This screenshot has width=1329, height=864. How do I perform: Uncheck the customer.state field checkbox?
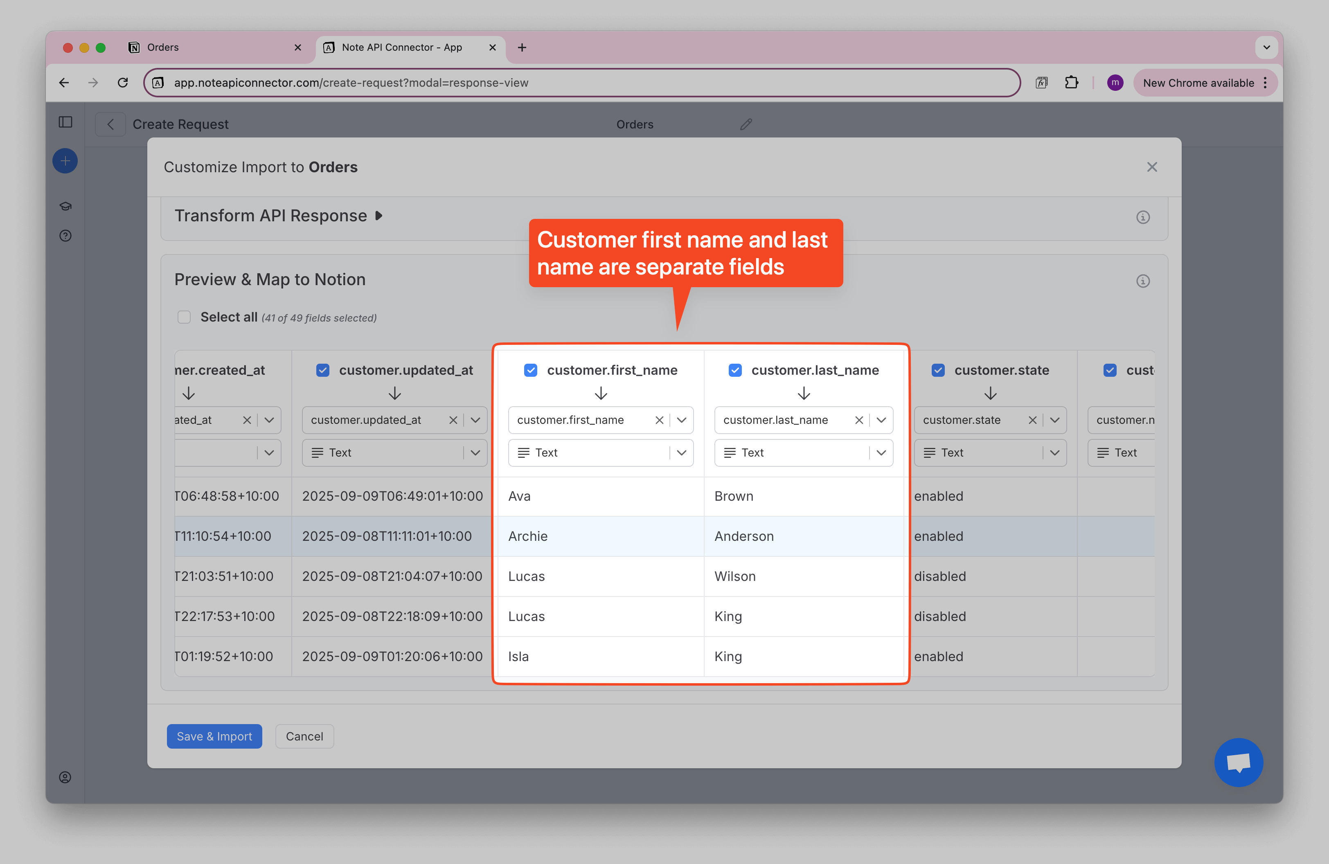click(938, 370)
